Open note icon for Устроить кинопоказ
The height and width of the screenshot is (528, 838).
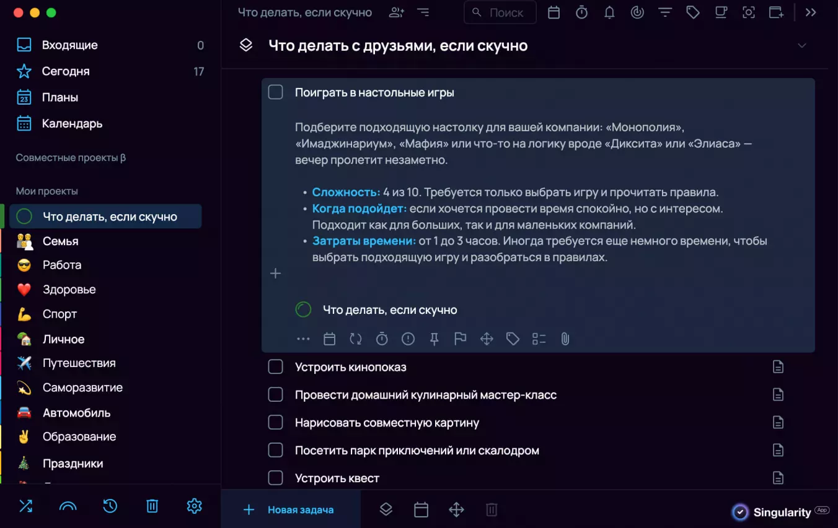pos(778,367)
